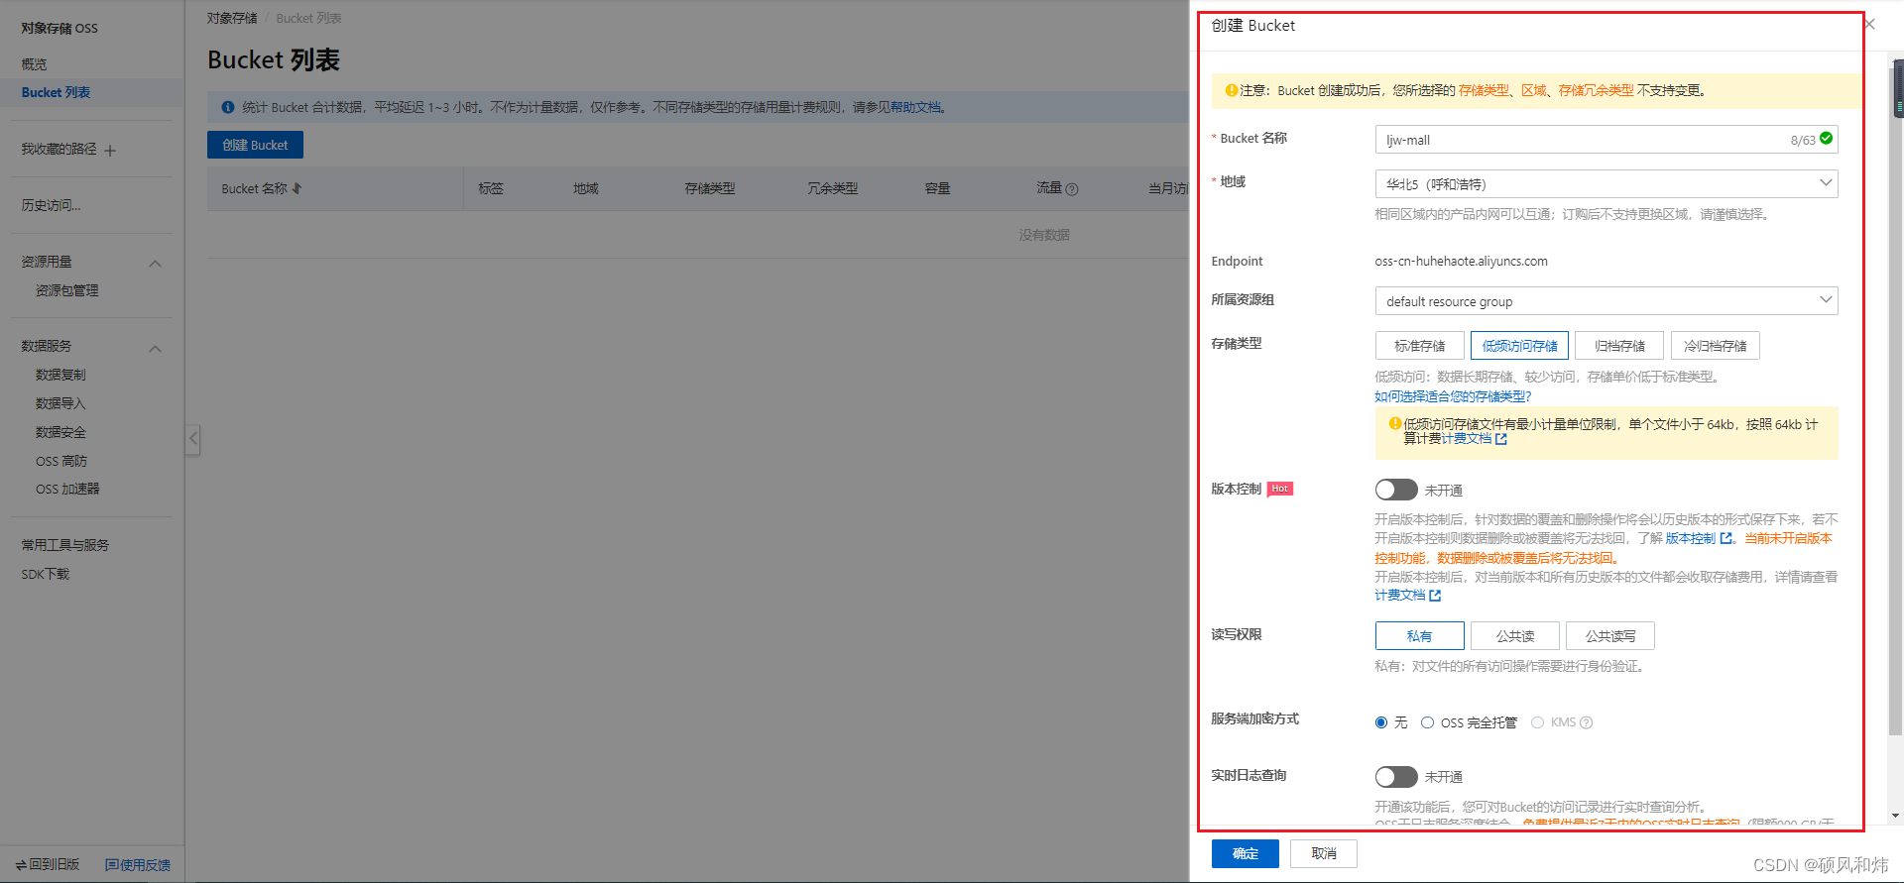This screenshot has height=883, width=1904.
Task: Click the oss-cn-huhehaote.aliyuncs.com endpoint text
Action: (1461, 262)
